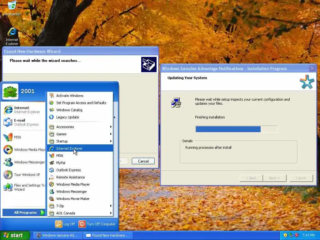Click Back in Windows Genuine Advantage dialog
320x240 pixels.
pos(252,178)
